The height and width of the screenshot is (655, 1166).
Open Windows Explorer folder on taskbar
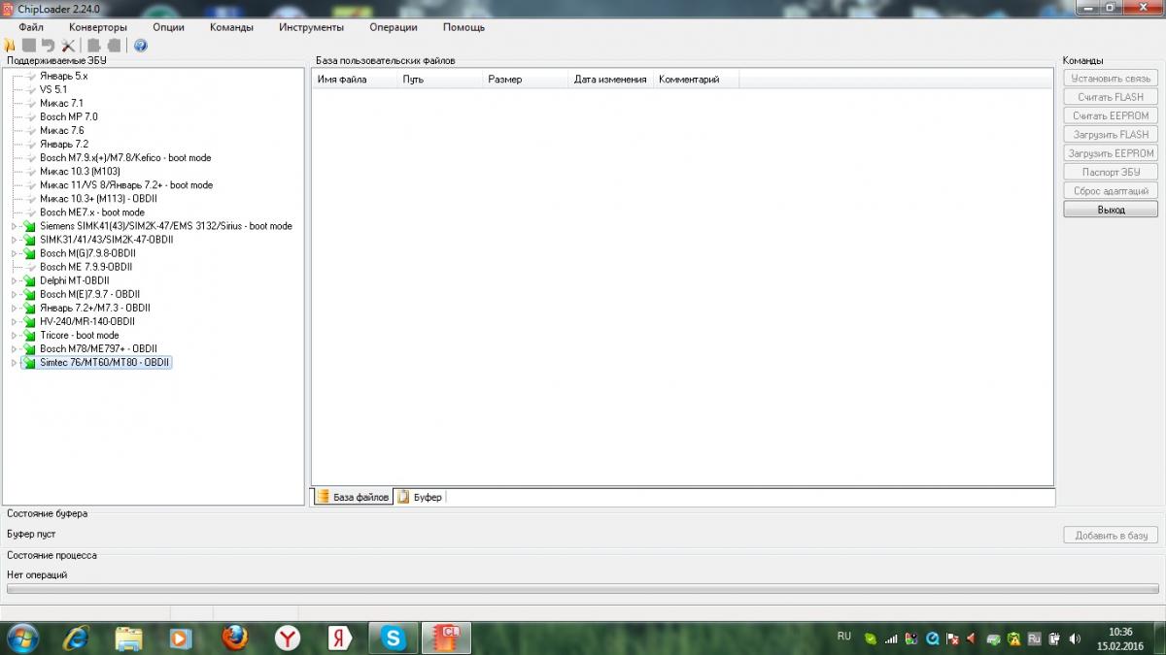click(129, 638)
